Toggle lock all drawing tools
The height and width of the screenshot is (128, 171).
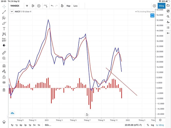(x=4, y=77)
